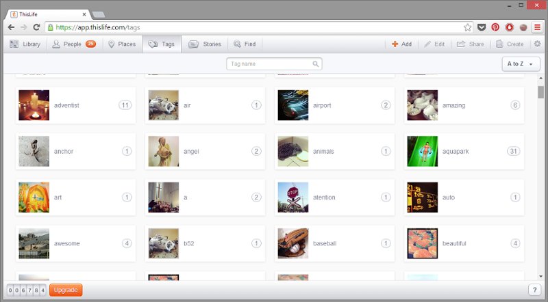Open the art tag thumbnail
The image size is (548, 302).
coord(34,197)
